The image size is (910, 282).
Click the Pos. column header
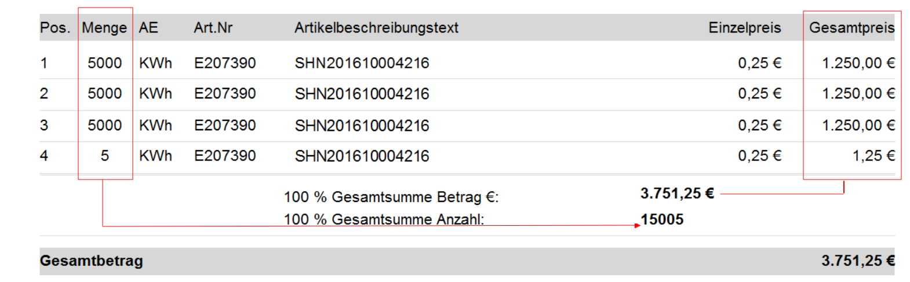pyautogui.click(x=55, y=28)
